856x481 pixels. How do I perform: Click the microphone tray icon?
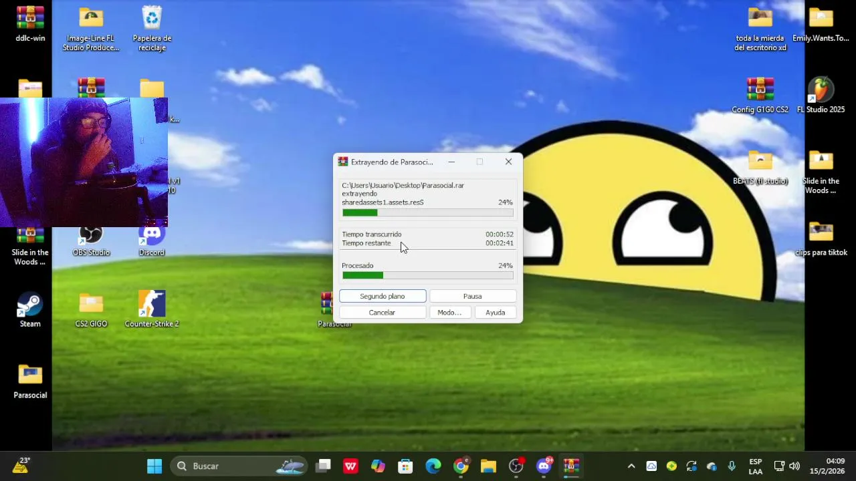coord(732,466)
